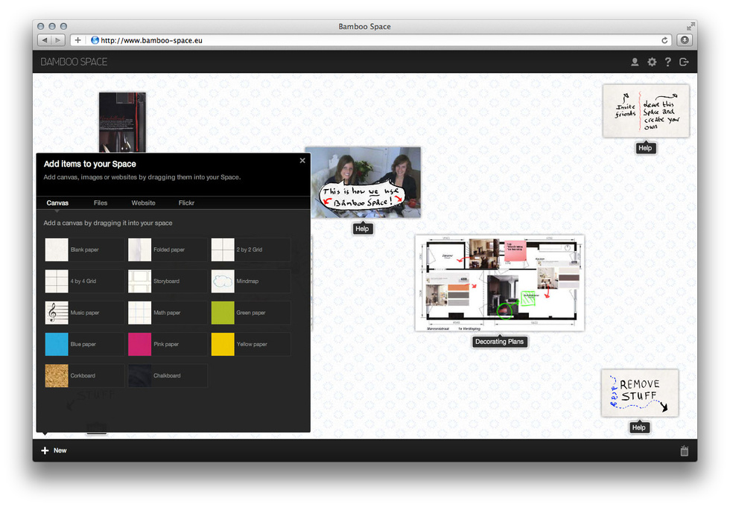Open the dark magazine image item
Viewport: 730px width, 507px height.
[122, 122]
